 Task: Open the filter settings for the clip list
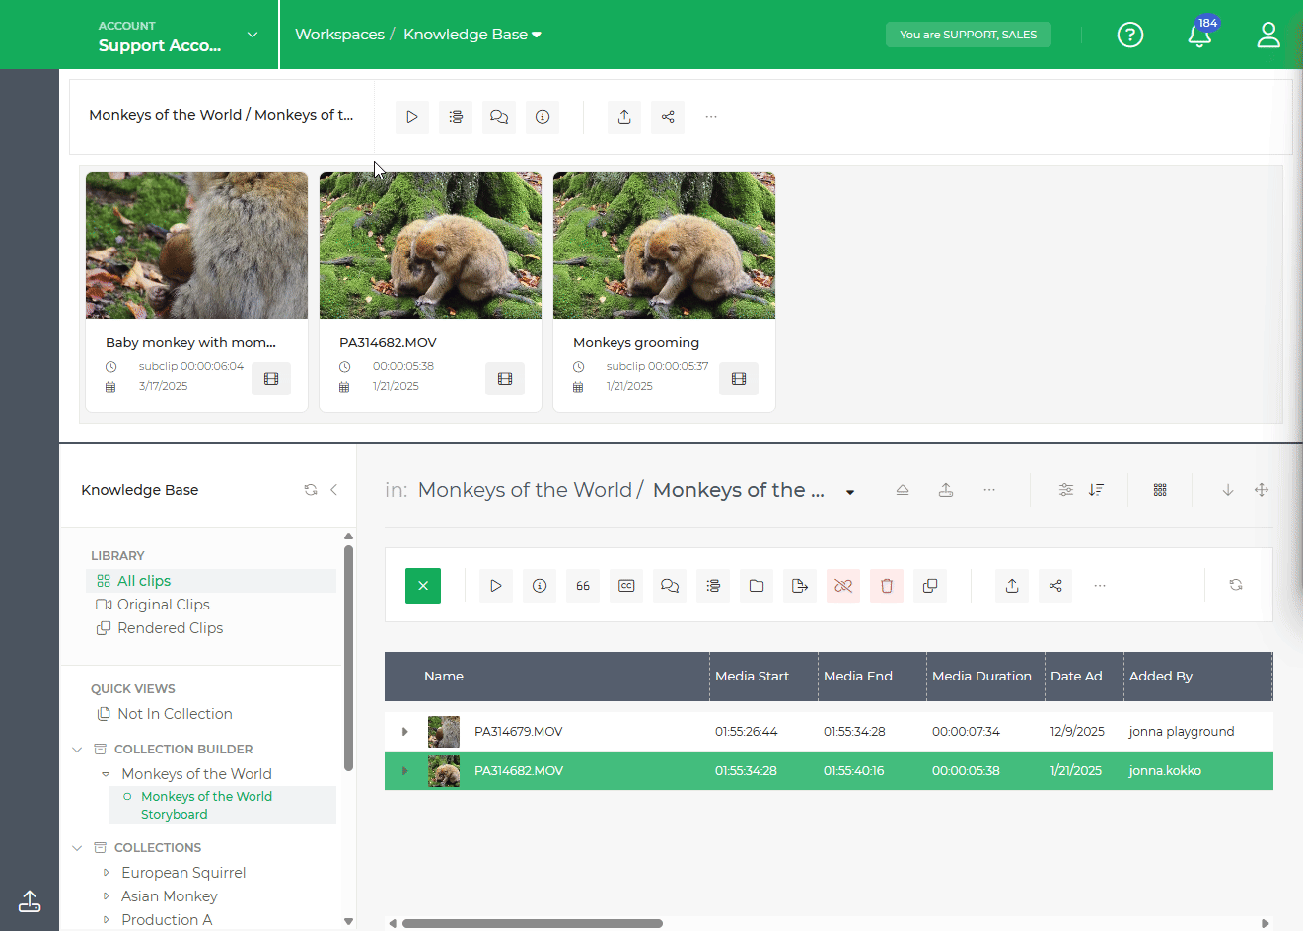tap(1065, 489)
